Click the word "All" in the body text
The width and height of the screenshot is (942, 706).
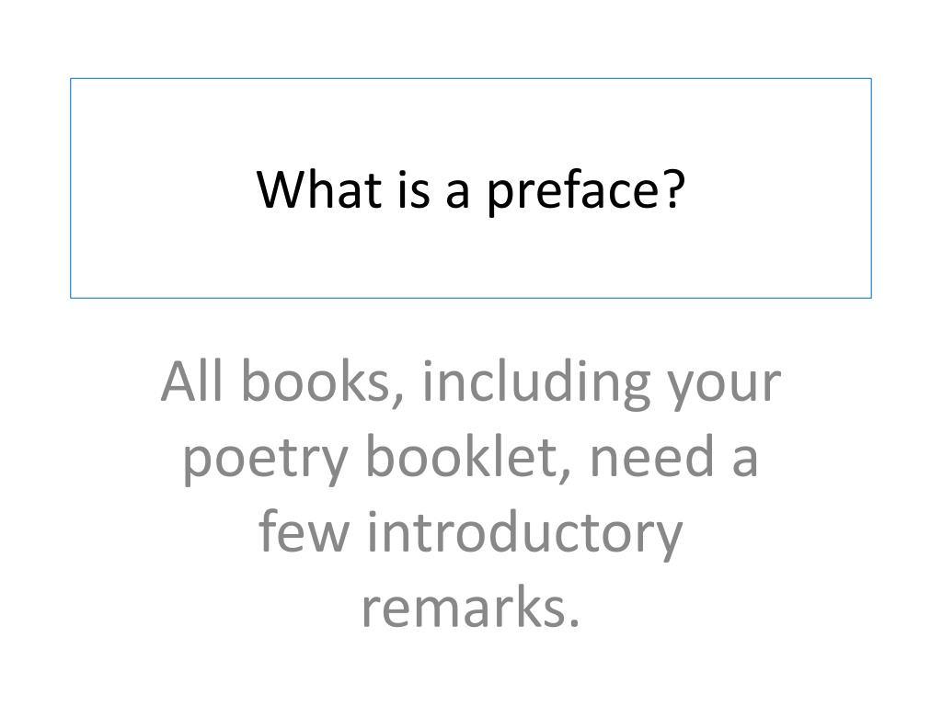[192, 381]
